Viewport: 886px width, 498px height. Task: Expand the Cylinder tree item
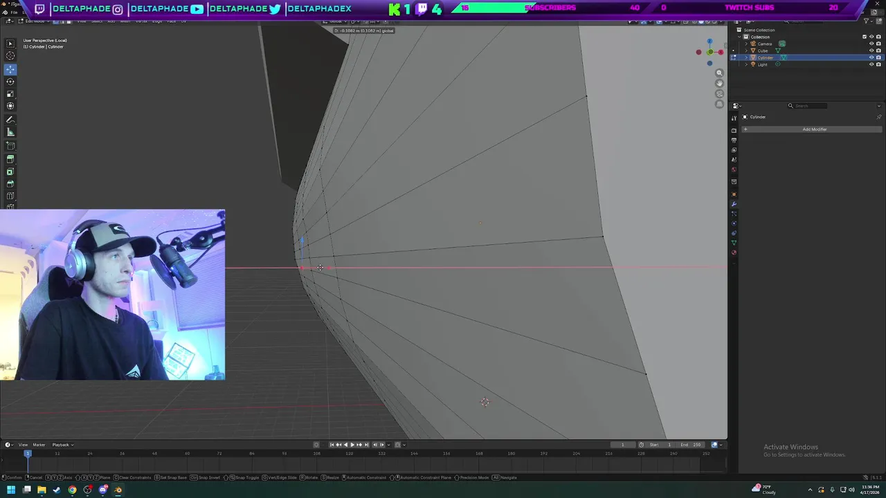746,57
